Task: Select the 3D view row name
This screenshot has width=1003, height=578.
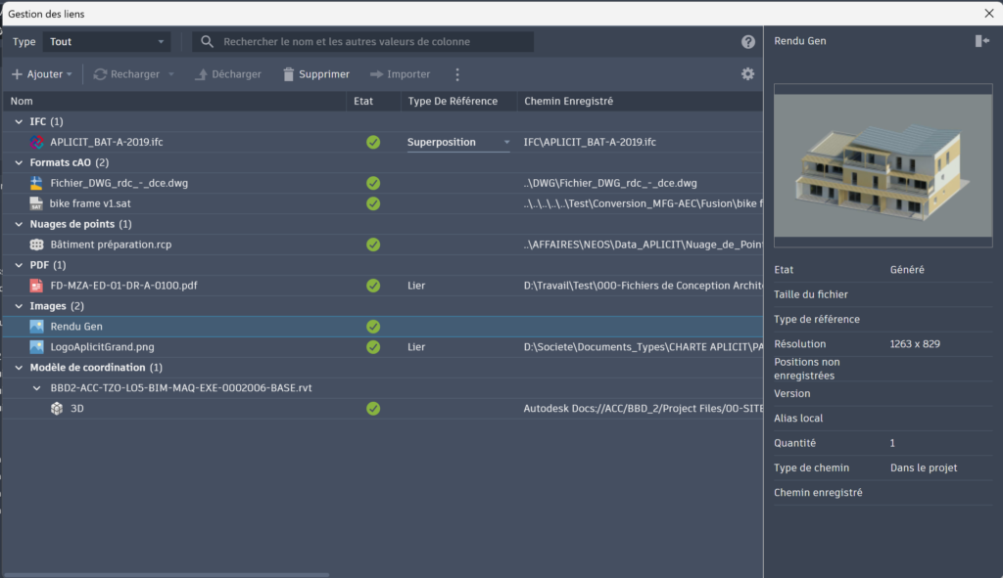Action: click(x=76, y=409)
